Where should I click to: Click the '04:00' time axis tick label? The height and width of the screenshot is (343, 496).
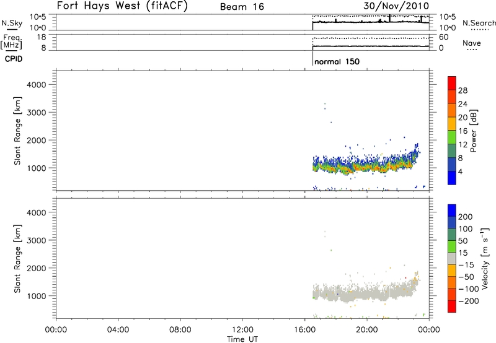point(118,330)
